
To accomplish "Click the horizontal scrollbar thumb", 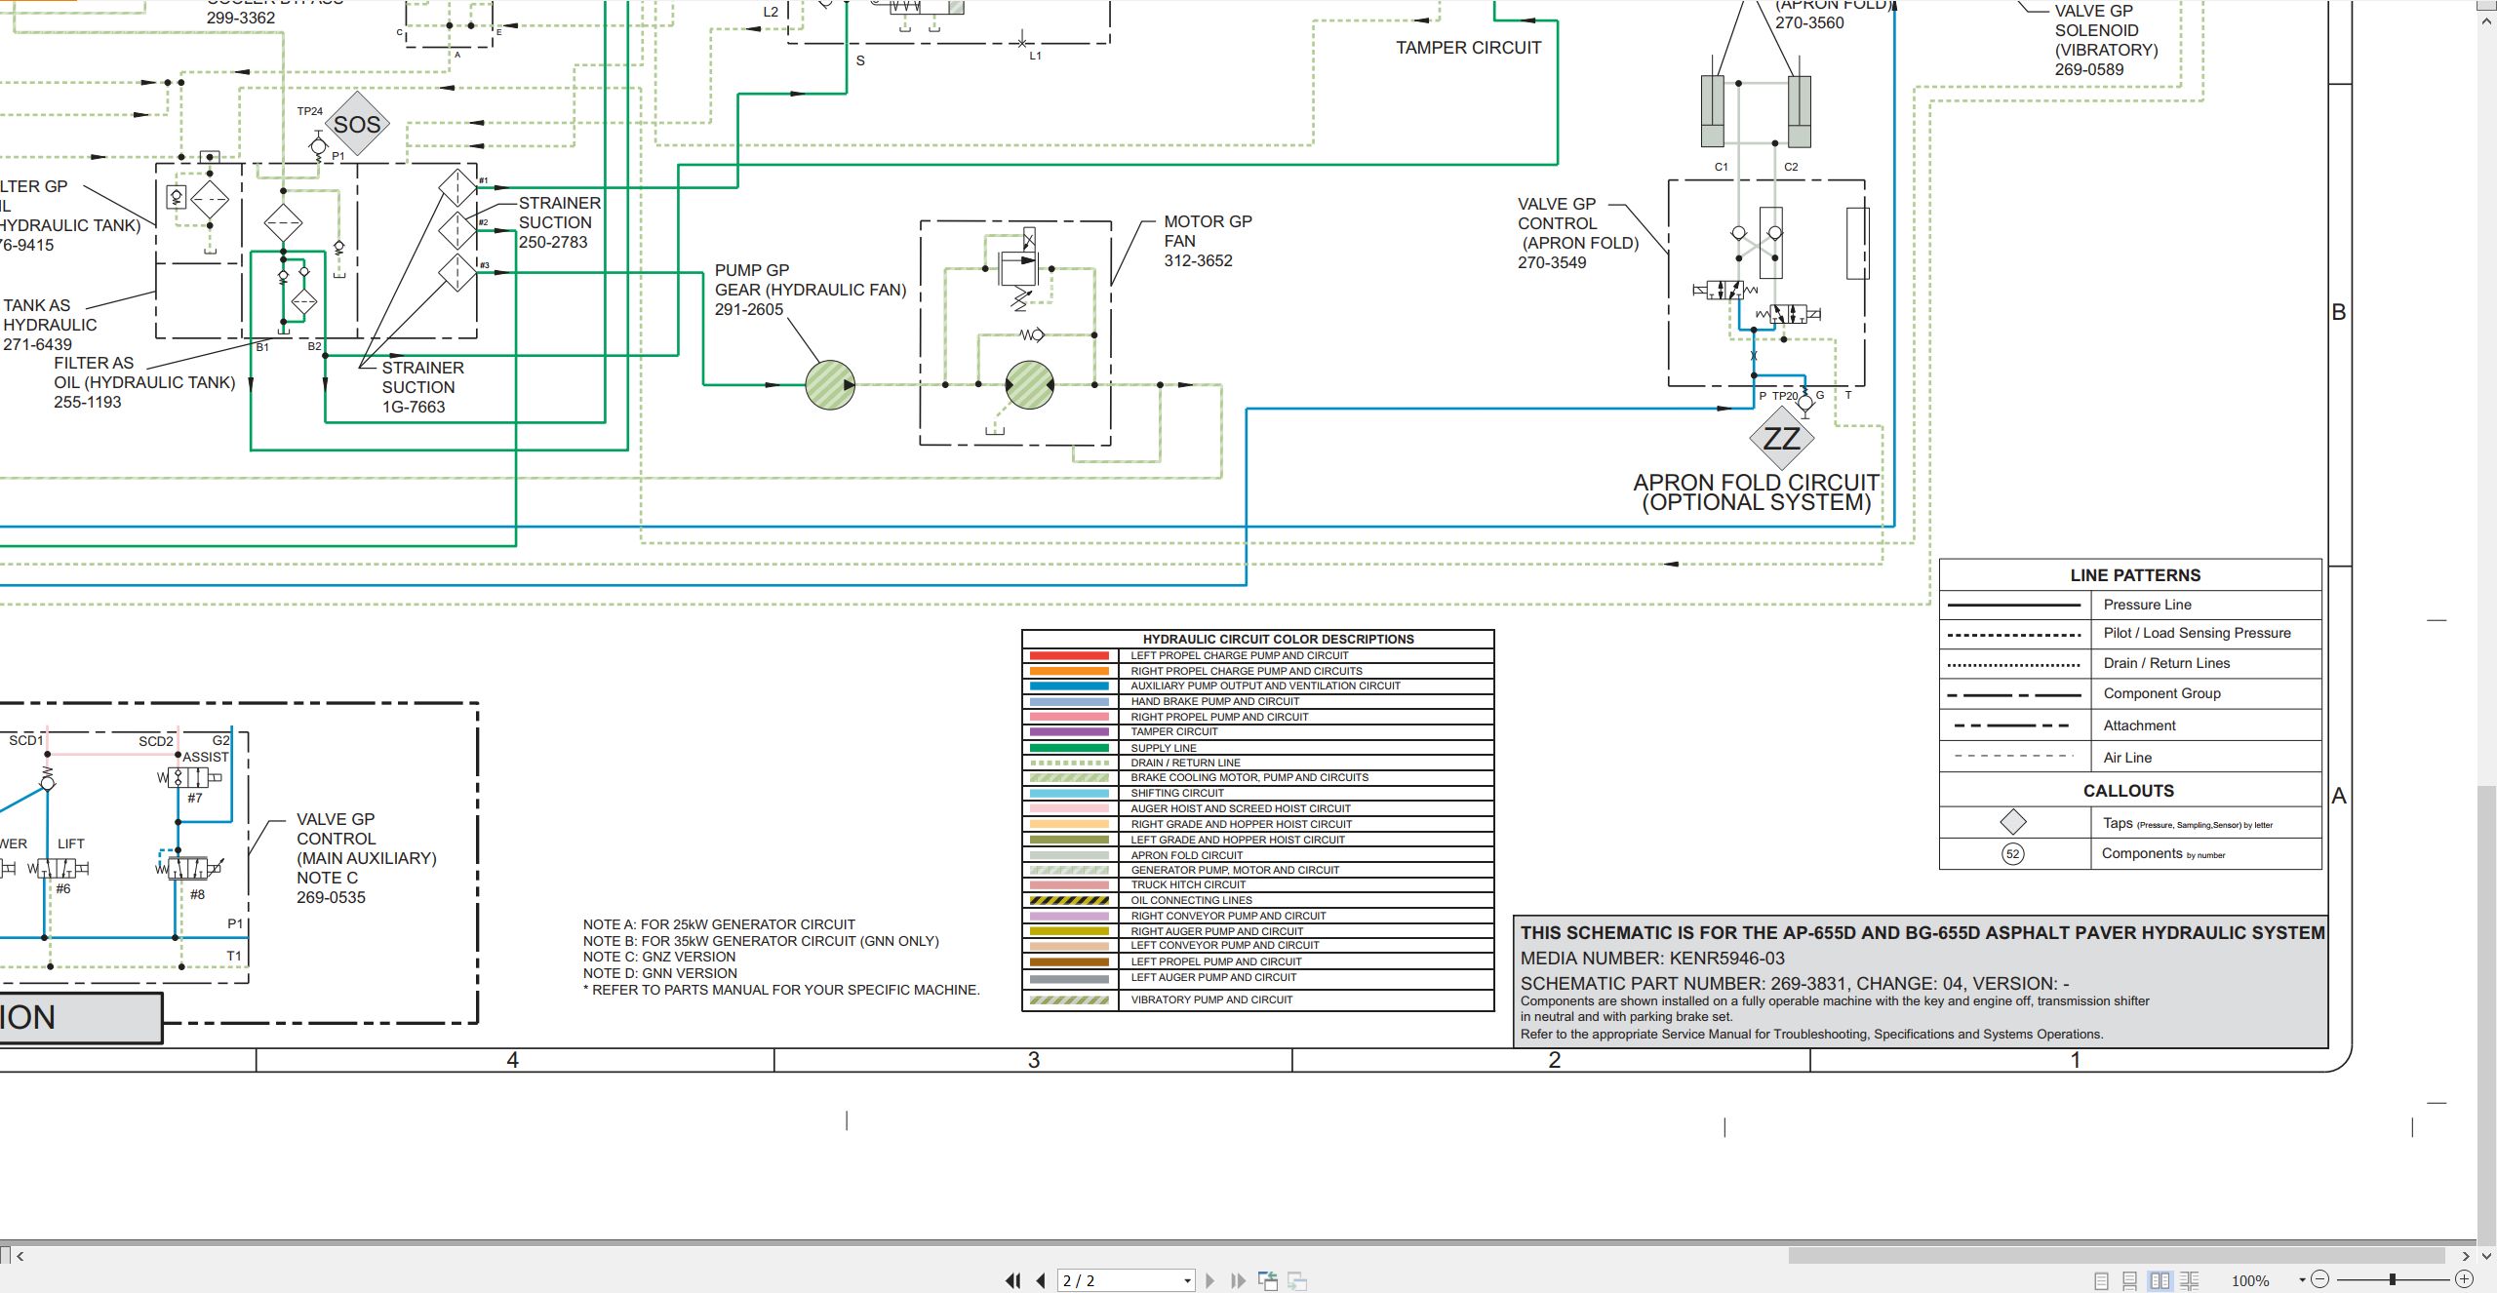I will [2117, 1256].
